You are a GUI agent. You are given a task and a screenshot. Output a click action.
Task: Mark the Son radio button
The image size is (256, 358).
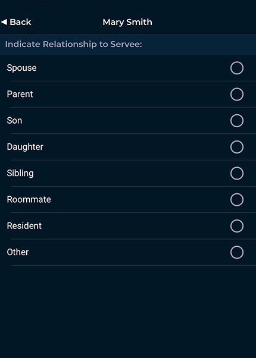click(237, 121)
